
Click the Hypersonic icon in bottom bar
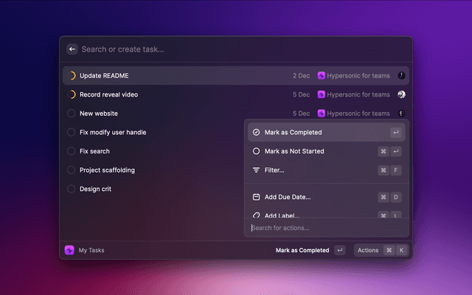(69, 250)
